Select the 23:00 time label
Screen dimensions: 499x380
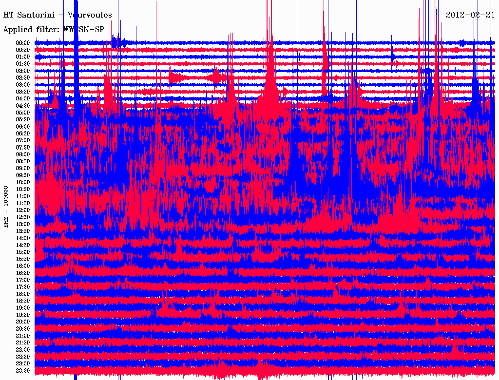click(23, 363)
